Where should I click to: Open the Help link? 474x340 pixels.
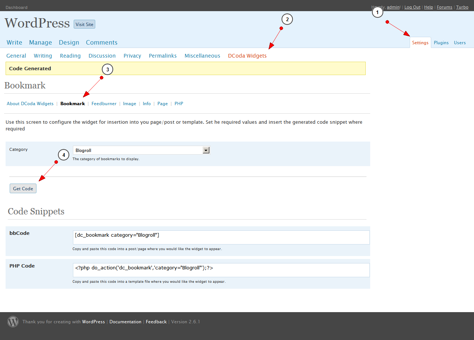coord(428,7)
